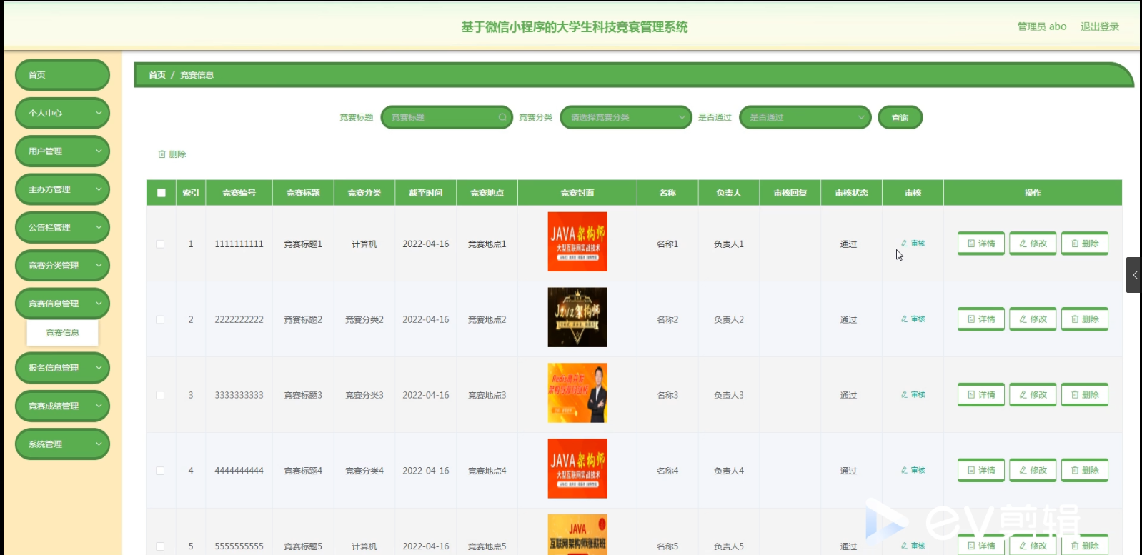The width and height of the screenshot is (1142, 555).
Task: Click the 审核 pencil icon for row 名称1
Action: pos(904,244)
